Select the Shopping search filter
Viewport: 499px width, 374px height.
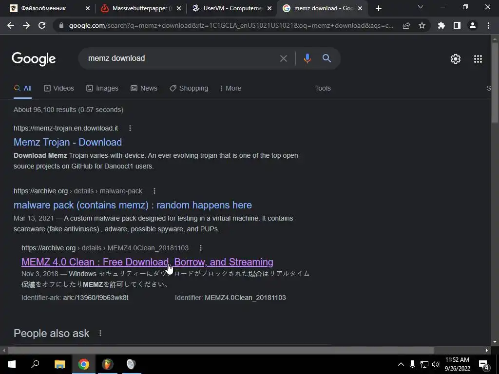point(189,89)
